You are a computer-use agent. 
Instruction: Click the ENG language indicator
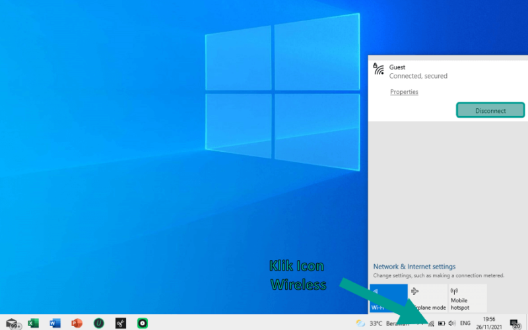[465, 323]
